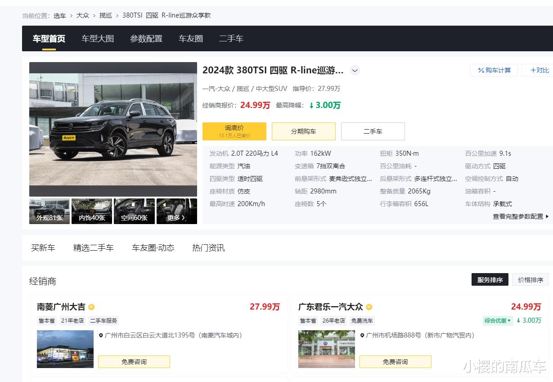This screenshot has width=553, height=382.
Task: Click the main black SUV photo
Action: (x=113, y=129)
